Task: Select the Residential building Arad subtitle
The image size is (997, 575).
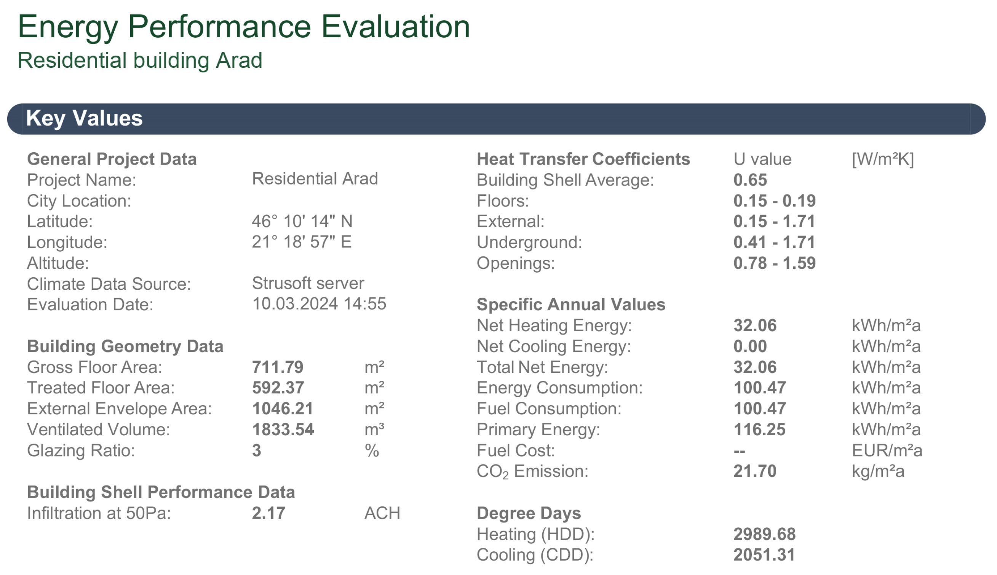Action: coord(140,61)
